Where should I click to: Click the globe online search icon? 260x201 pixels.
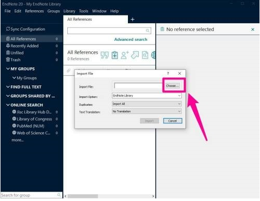pos(153,55)
